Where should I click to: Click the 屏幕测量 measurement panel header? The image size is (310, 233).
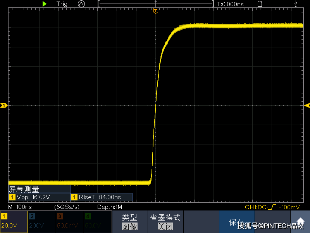click(40, 190)
